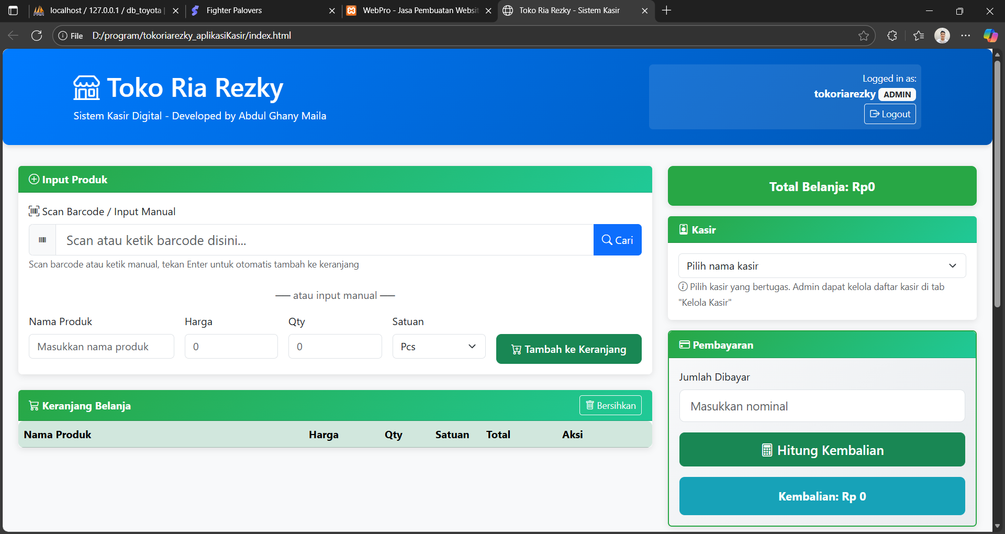Viewport: 1005px width, 534px height.
Task: Open the Pilih nama kasir dropdown
Action: click(822, 266)
